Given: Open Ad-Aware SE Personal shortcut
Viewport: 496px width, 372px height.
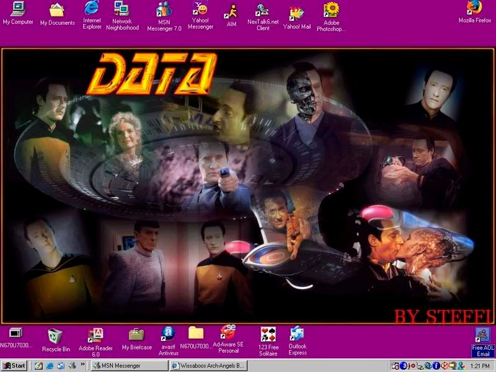Looking at the screenshot, I should click(x=228, y=333).
